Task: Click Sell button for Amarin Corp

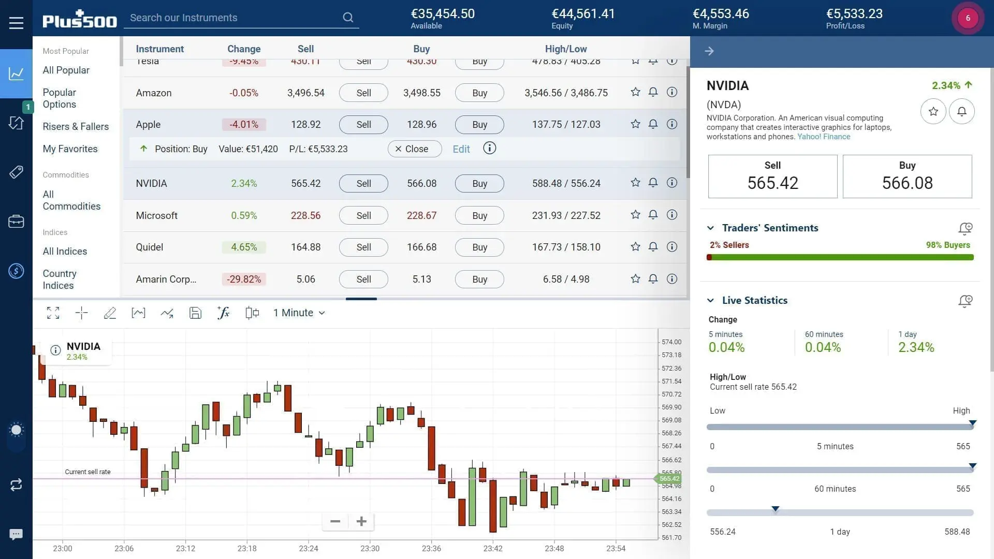Action: tap(363, 279)
